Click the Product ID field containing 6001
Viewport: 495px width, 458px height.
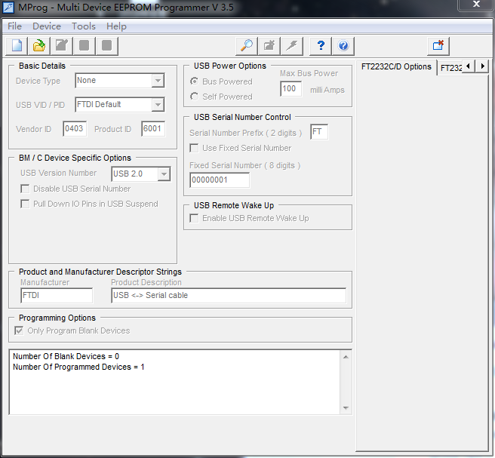152,128
